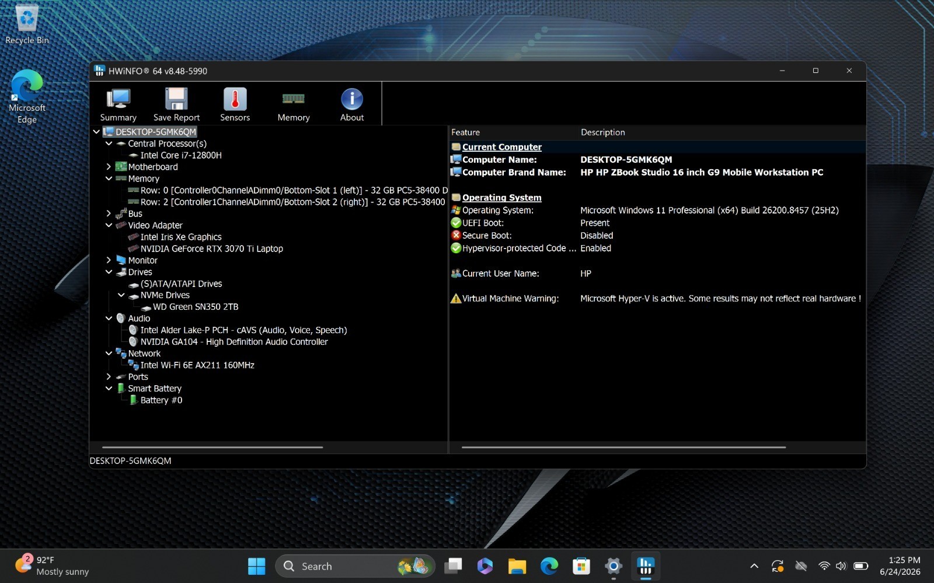Expand the Ports tree node

109,377
